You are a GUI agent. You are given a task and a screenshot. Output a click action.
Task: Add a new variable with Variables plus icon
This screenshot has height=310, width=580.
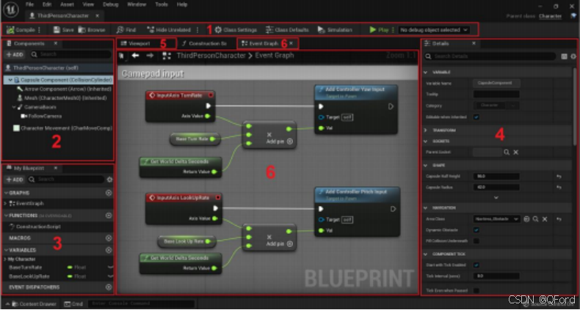[x=109, y=250]
